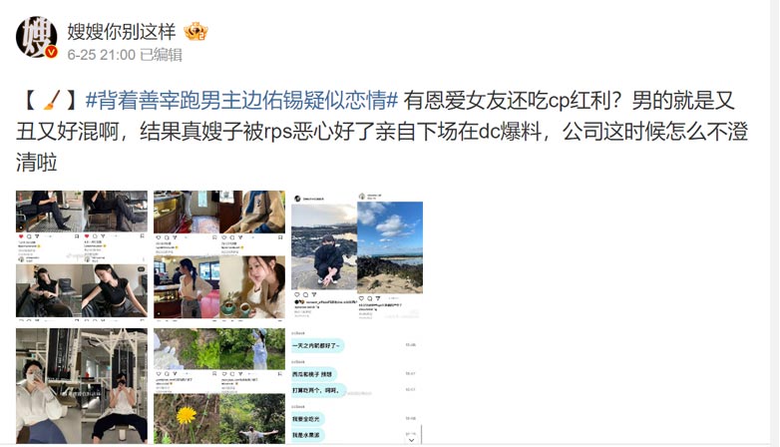Viewport: 780px width, 447px height.
Task: Click the blue sky cloud photo
Action: click(x=390, y=247)
